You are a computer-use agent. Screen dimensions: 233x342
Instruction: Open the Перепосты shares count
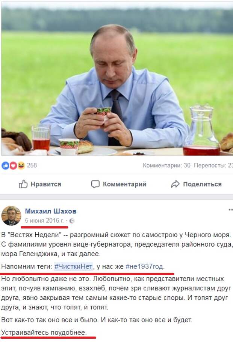click(213, 165)
